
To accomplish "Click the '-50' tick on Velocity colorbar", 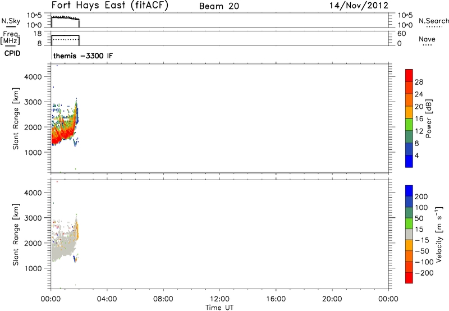I will (x=422, y=251).
